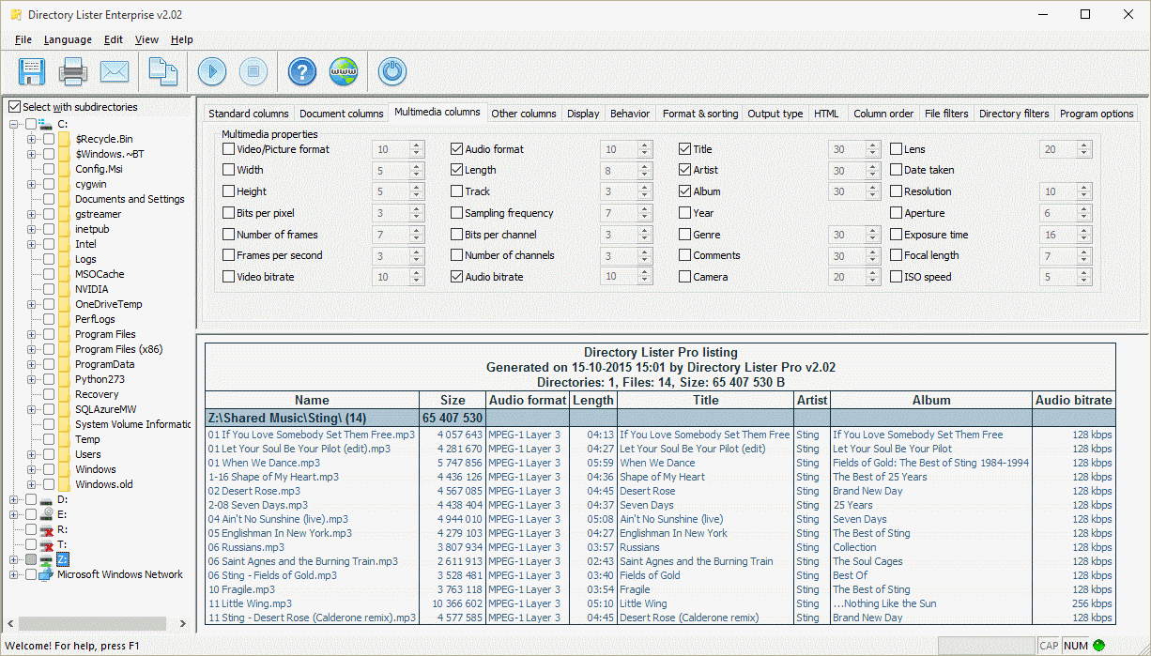Click the Users folder icon
Screen dimensions: 1151x656
tap(64, 454)
